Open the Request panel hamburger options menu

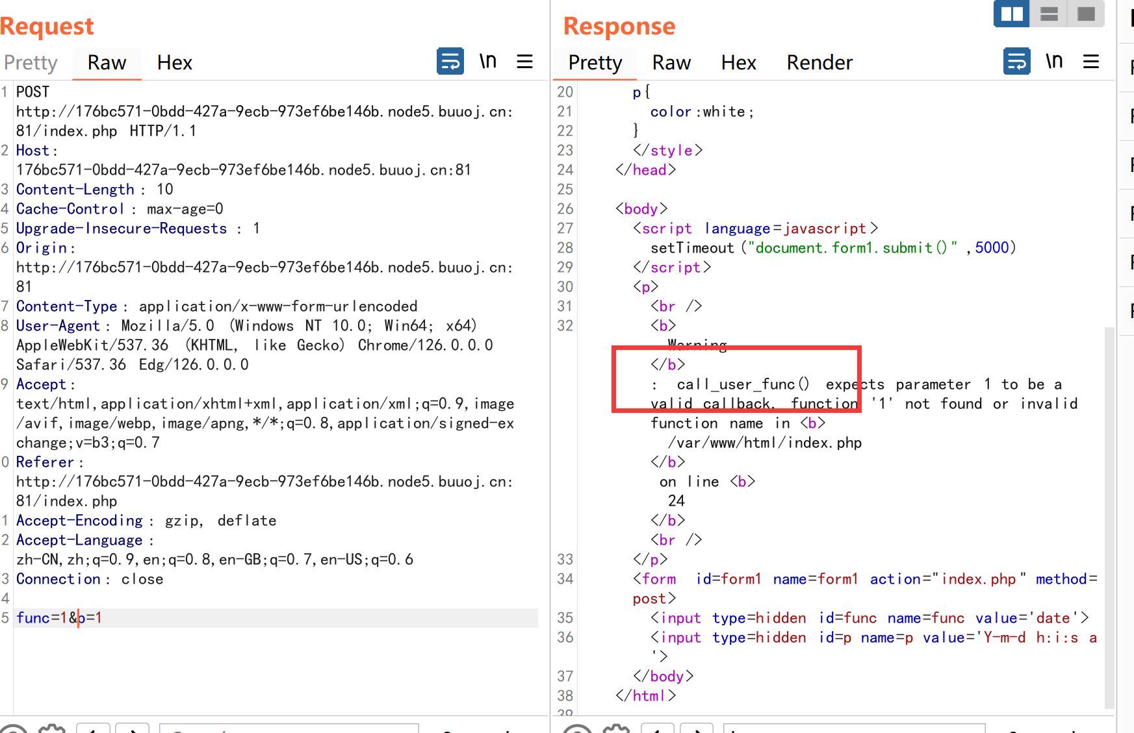coord(524,62)
